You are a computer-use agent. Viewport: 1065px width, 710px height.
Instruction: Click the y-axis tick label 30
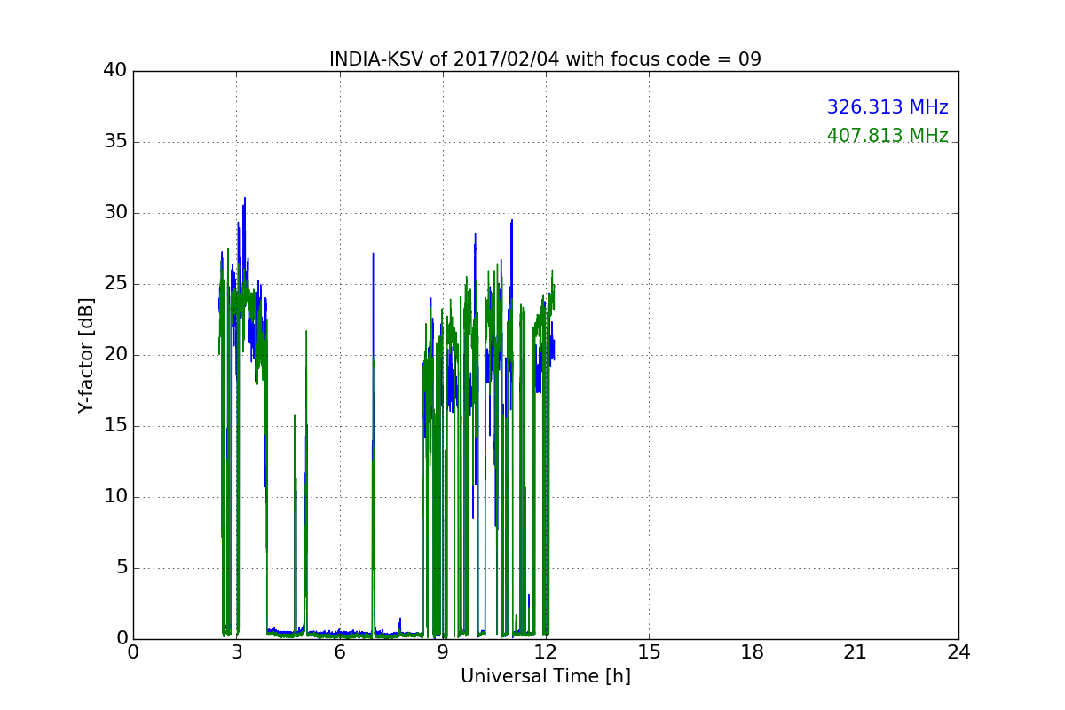(x=115, y=213)
